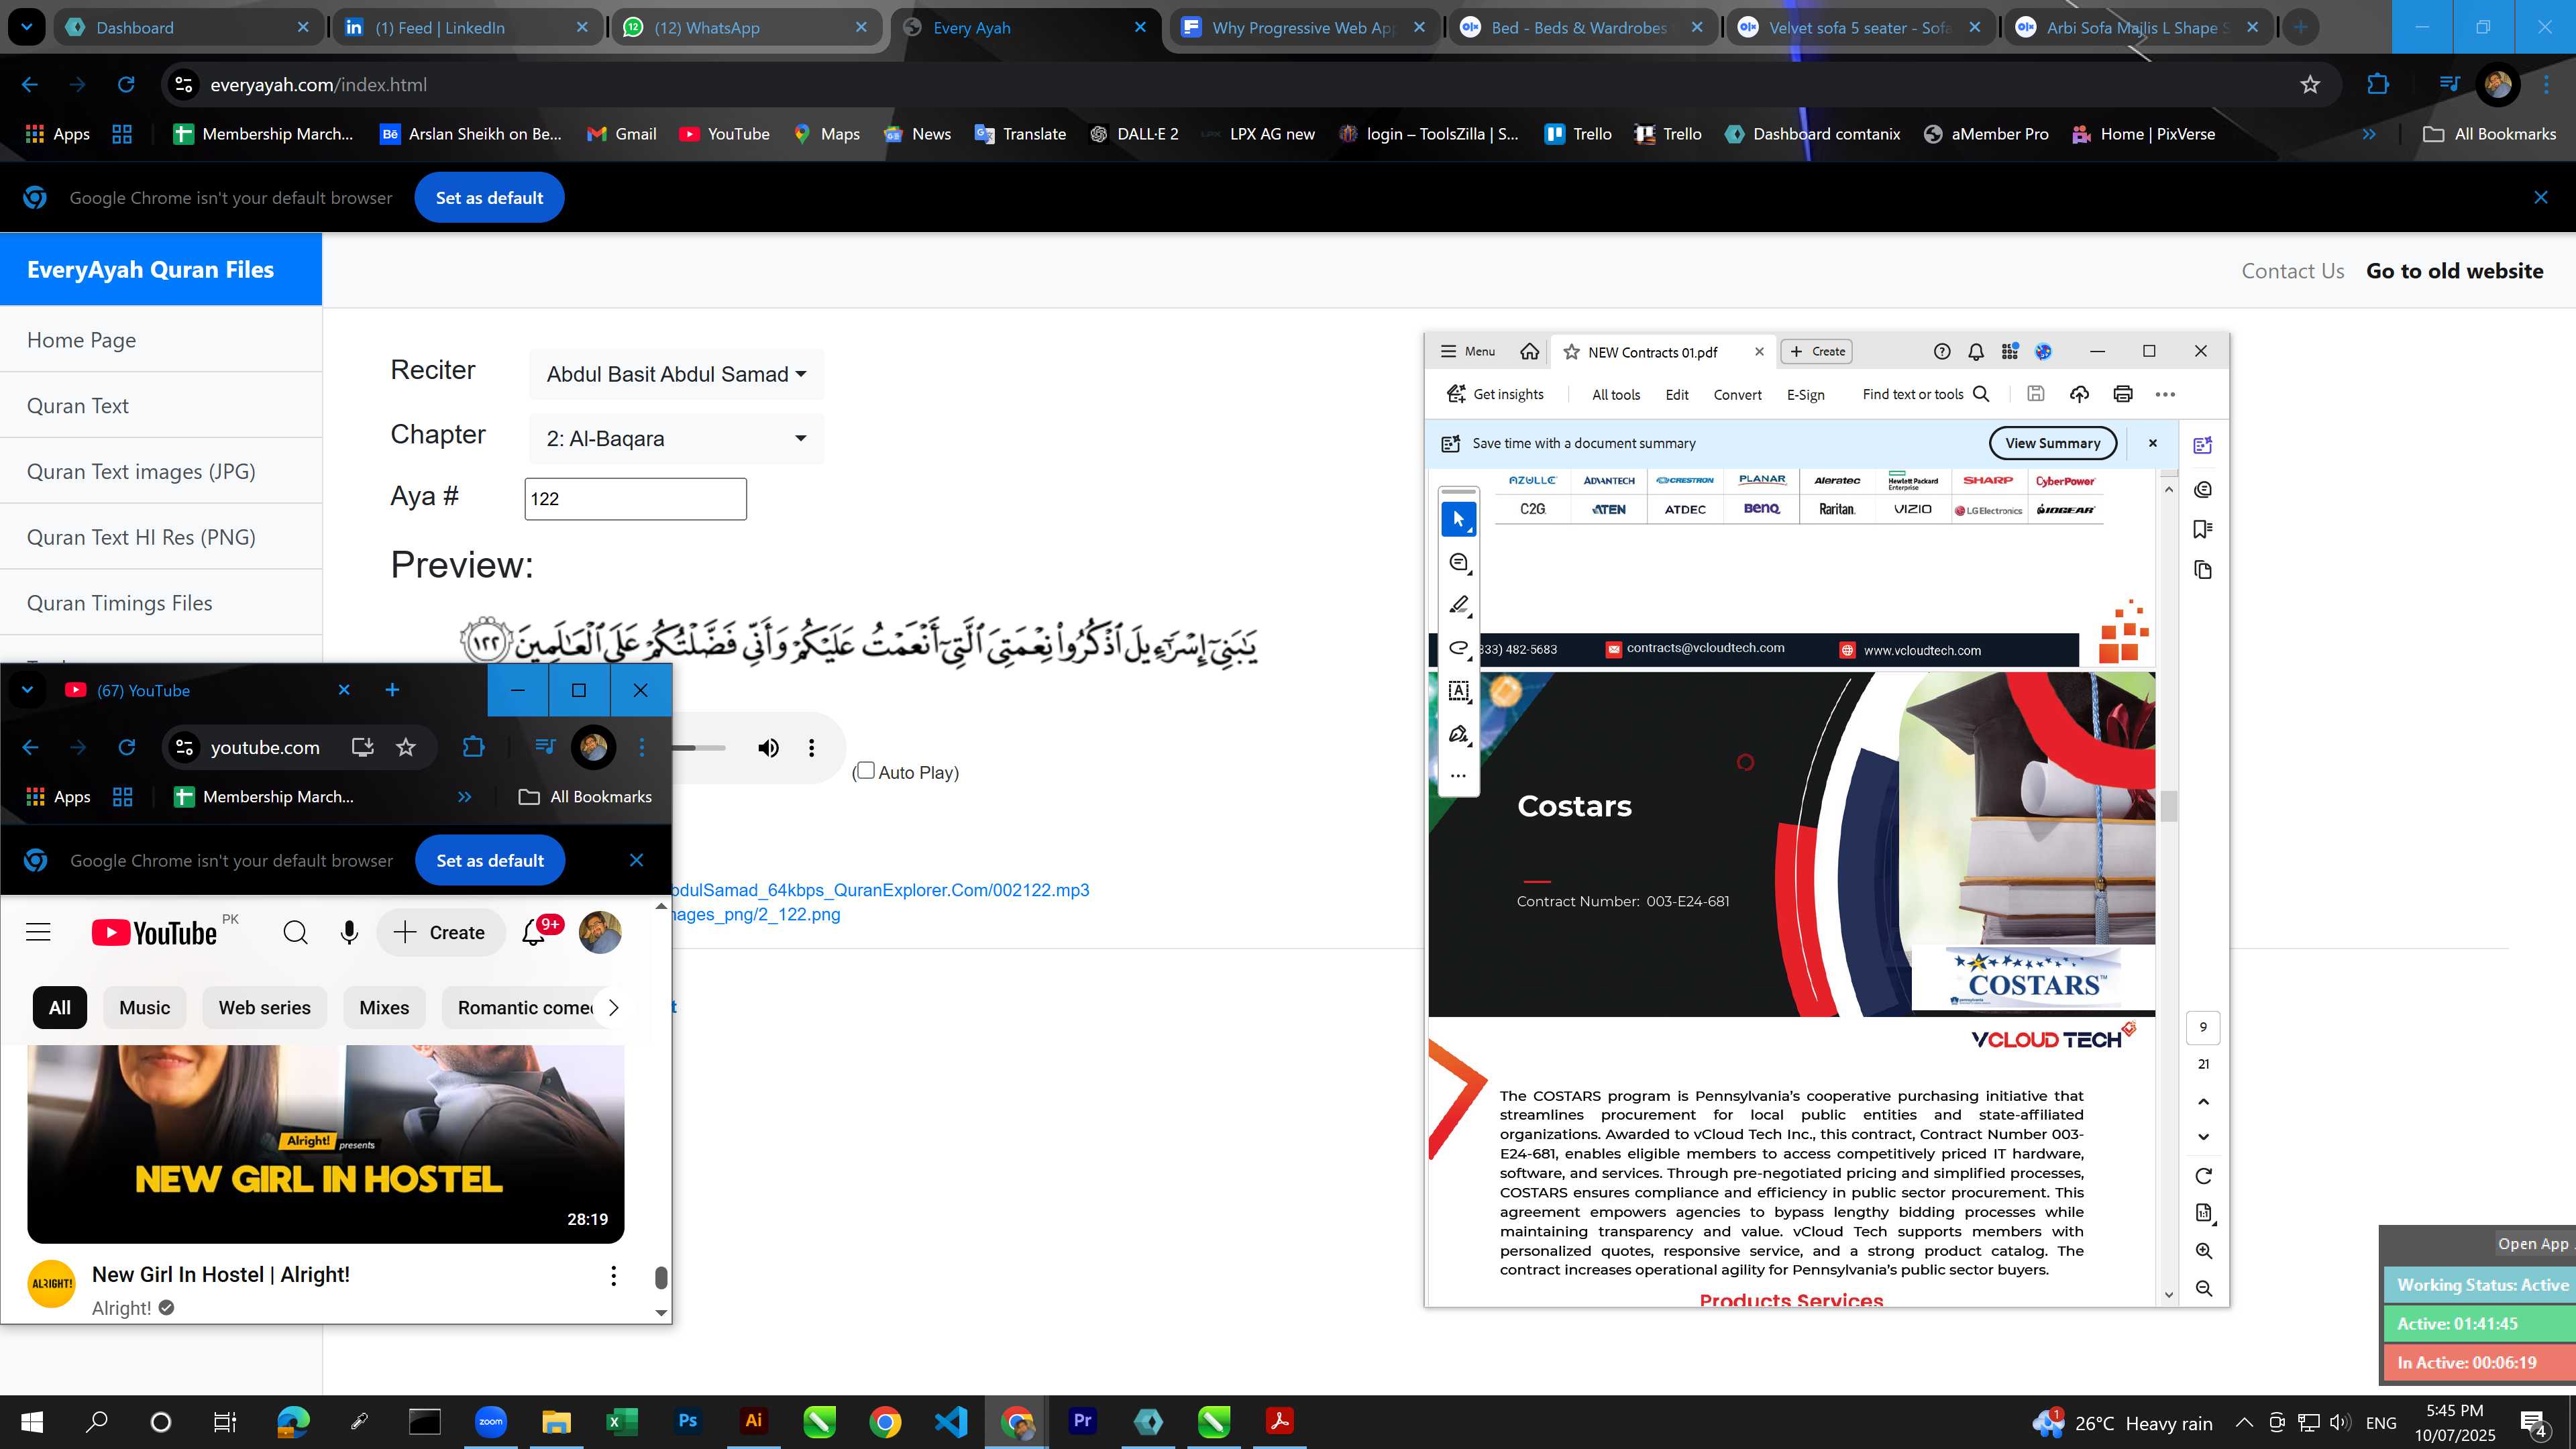The width and height of the screenshot is (2576, 1449).
Task: Expand hidden bookmarks chevron in YouTube window
Action: tap(464, 797)
